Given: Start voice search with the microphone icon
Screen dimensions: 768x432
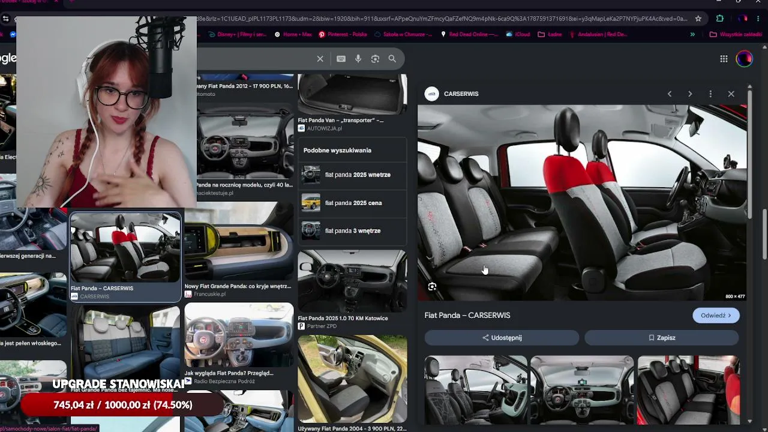Looking at the screenshot, I should (x=358, y=59).
